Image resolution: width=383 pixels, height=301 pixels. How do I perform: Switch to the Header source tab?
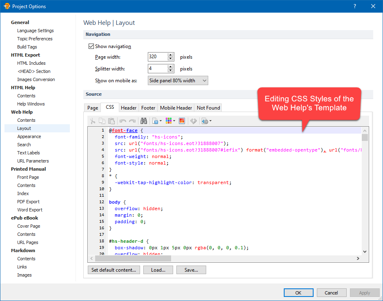tap(129, 108)
